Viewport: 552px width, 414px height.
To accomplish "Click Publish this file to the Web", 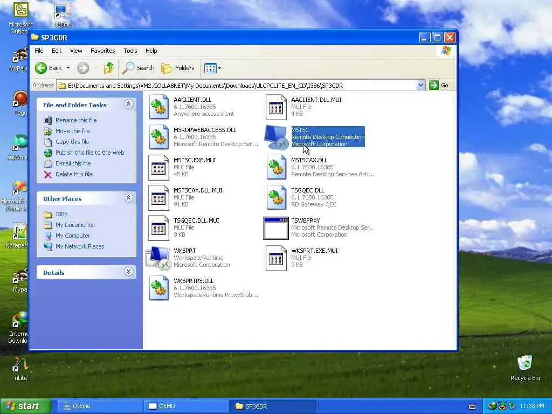I will [90, 153].
